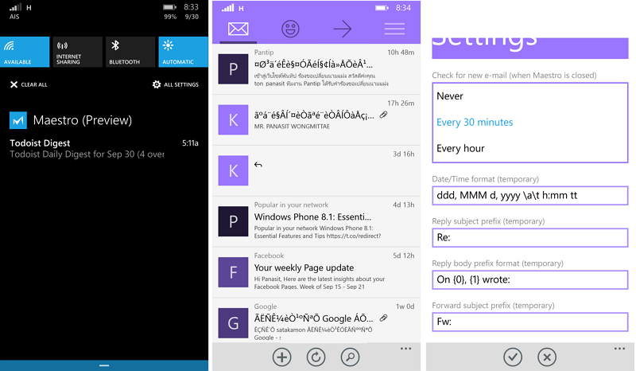
Task: Tap the Popular in your network avatar
Action: click(x=233, y=221)
